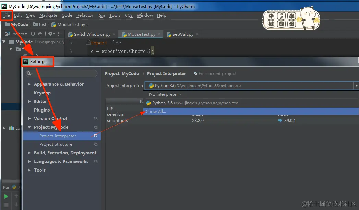Click the test folder breadcrumb
Image resolution: width=359 pixels, height=210 pixels.
tap(40, 24)
